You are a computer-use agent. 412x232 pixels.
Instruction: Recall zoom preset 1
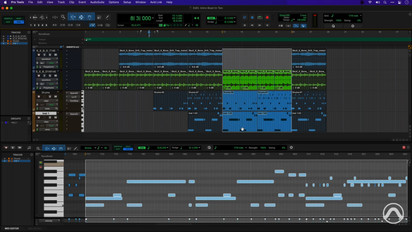[31, 25]
